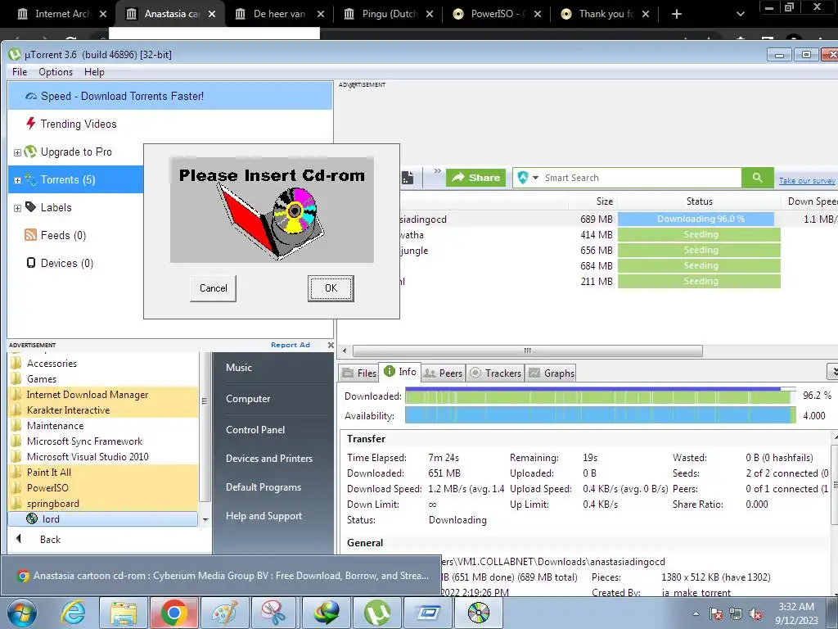The height and width of the screenshot is (629, 838).
Task: Expand the hidden toolbar items chevron
Action: tap(437, 171)
